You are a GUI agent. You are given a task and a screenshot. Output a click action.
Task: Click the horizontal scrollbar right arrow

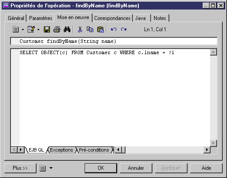[x=207, y=150]
